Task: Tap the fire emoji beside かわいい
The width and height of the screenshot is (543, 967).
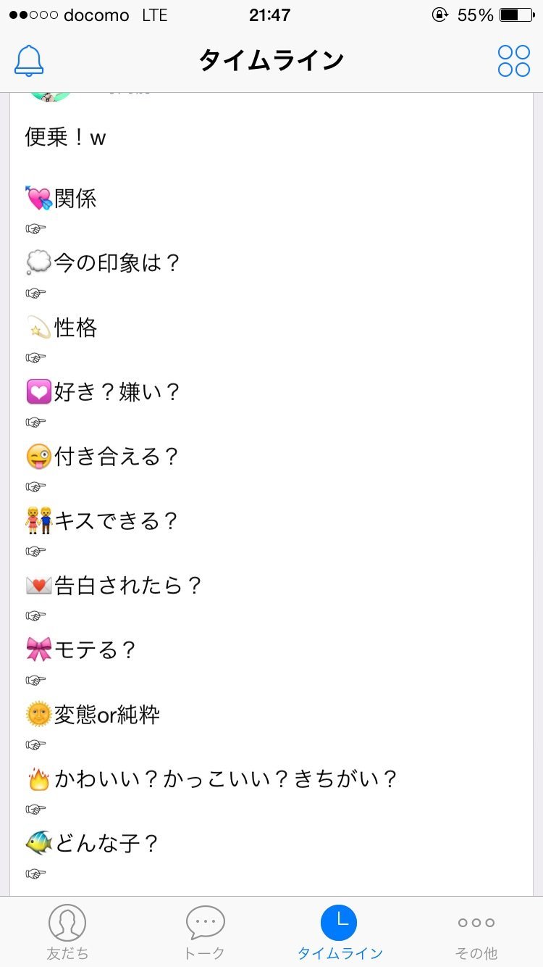Action: tap(38, 779)
